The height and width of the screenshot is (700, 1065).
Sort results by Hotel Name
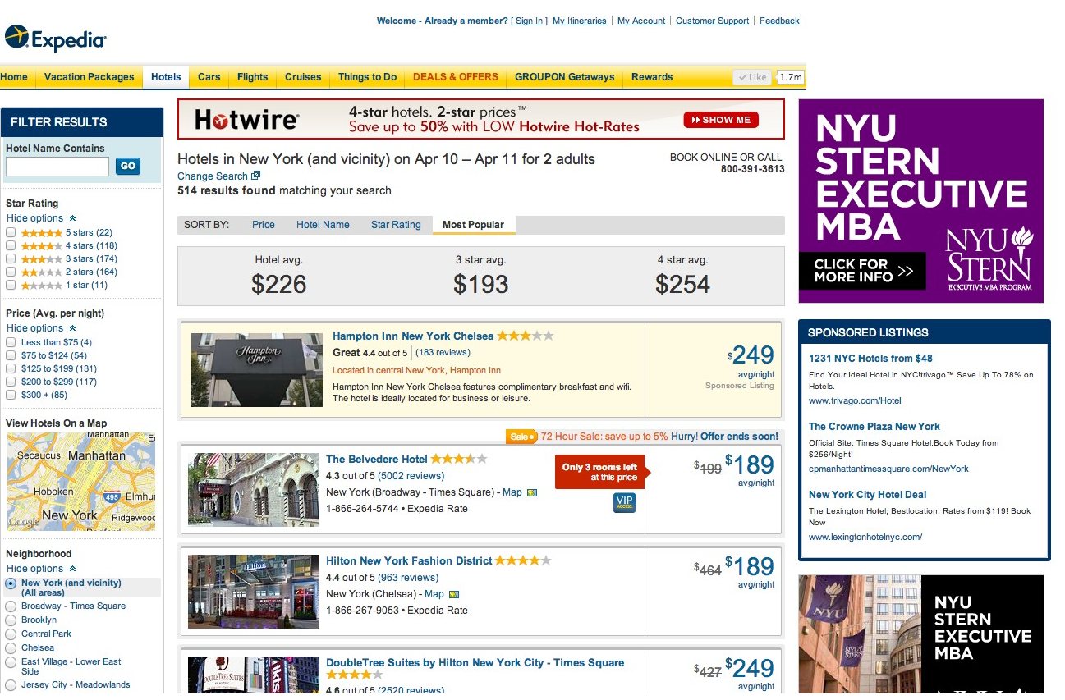click(x=323, y=225)
